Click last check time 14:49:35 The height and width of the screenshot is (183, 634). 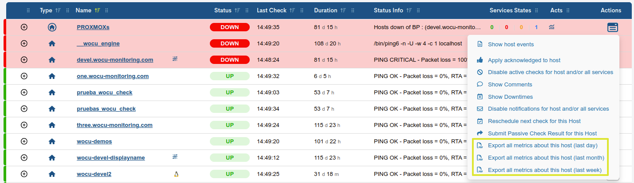click(268, 27)
